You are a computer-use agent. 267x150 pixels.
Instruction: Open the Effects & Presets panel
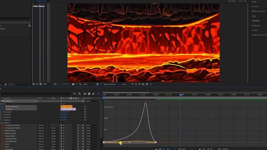tap(258, 11)
